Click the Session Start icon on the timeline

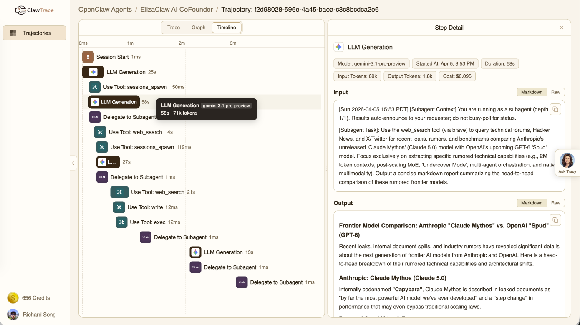[x=87, y=57]
